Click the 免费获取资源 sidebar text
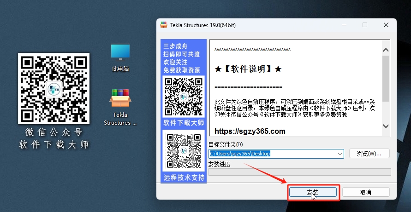Screen dimensions: 411x212 click(182, 70)
